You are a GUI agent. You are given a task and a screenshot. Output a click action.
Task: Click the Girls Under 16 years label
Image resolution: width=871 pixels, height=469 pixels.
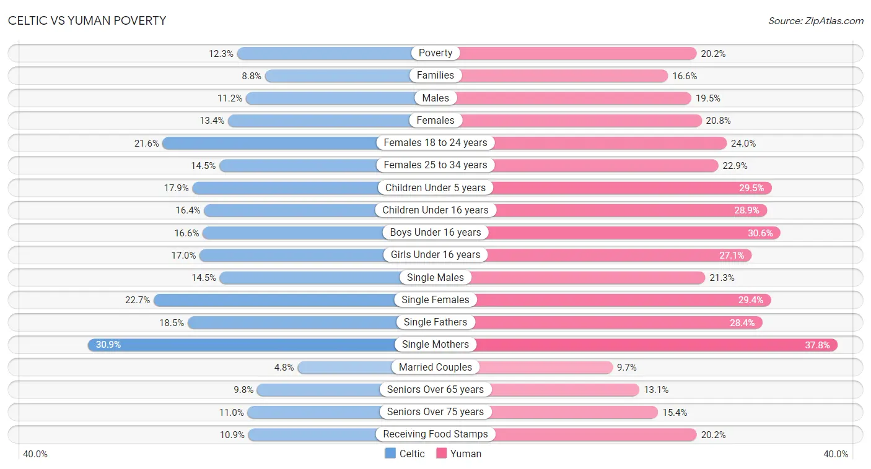click(436, 255)
